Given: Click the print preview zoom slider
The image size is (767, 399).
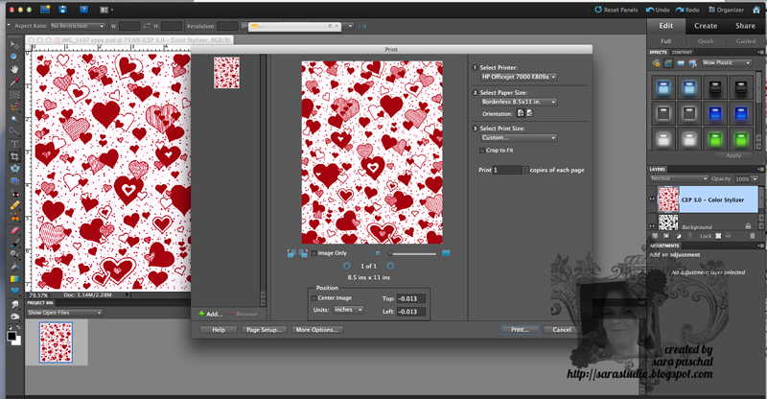Looking at the screenshot, I should point(412,253).
